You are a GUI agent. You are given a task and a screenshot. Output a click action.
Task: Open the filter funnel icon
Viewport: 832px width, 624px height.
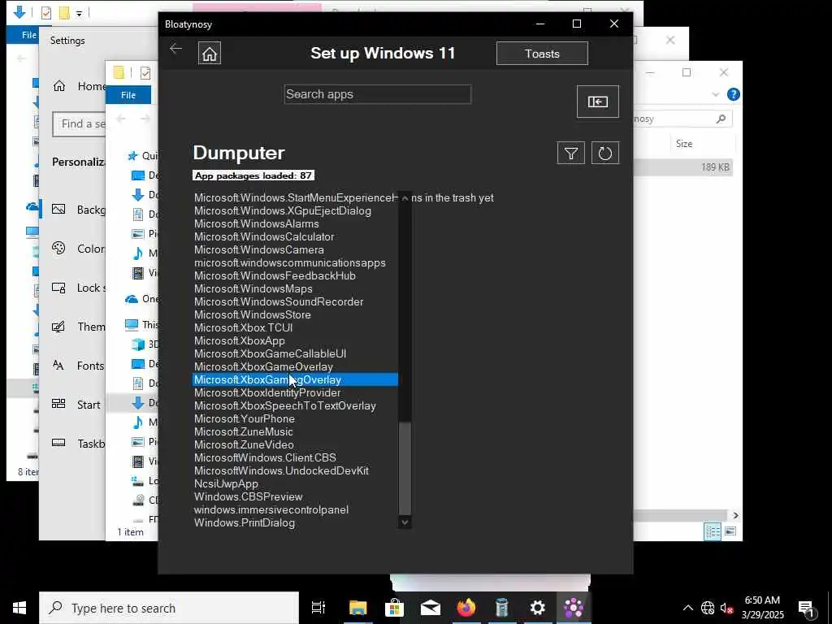click(571, 154)
